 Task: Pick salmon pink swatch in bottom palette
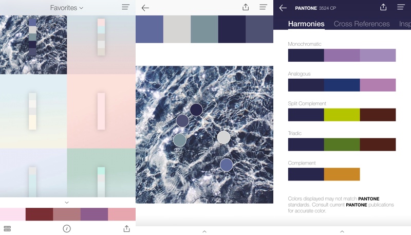coord(122,214)
